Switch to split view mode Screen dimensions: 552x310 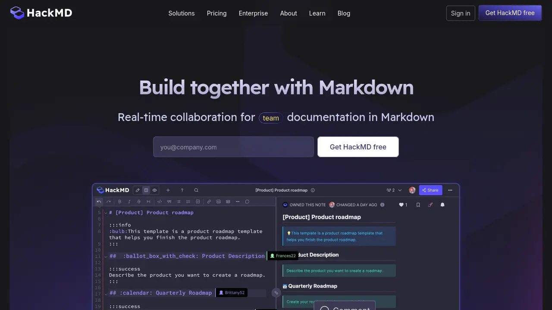coord(146,190)
